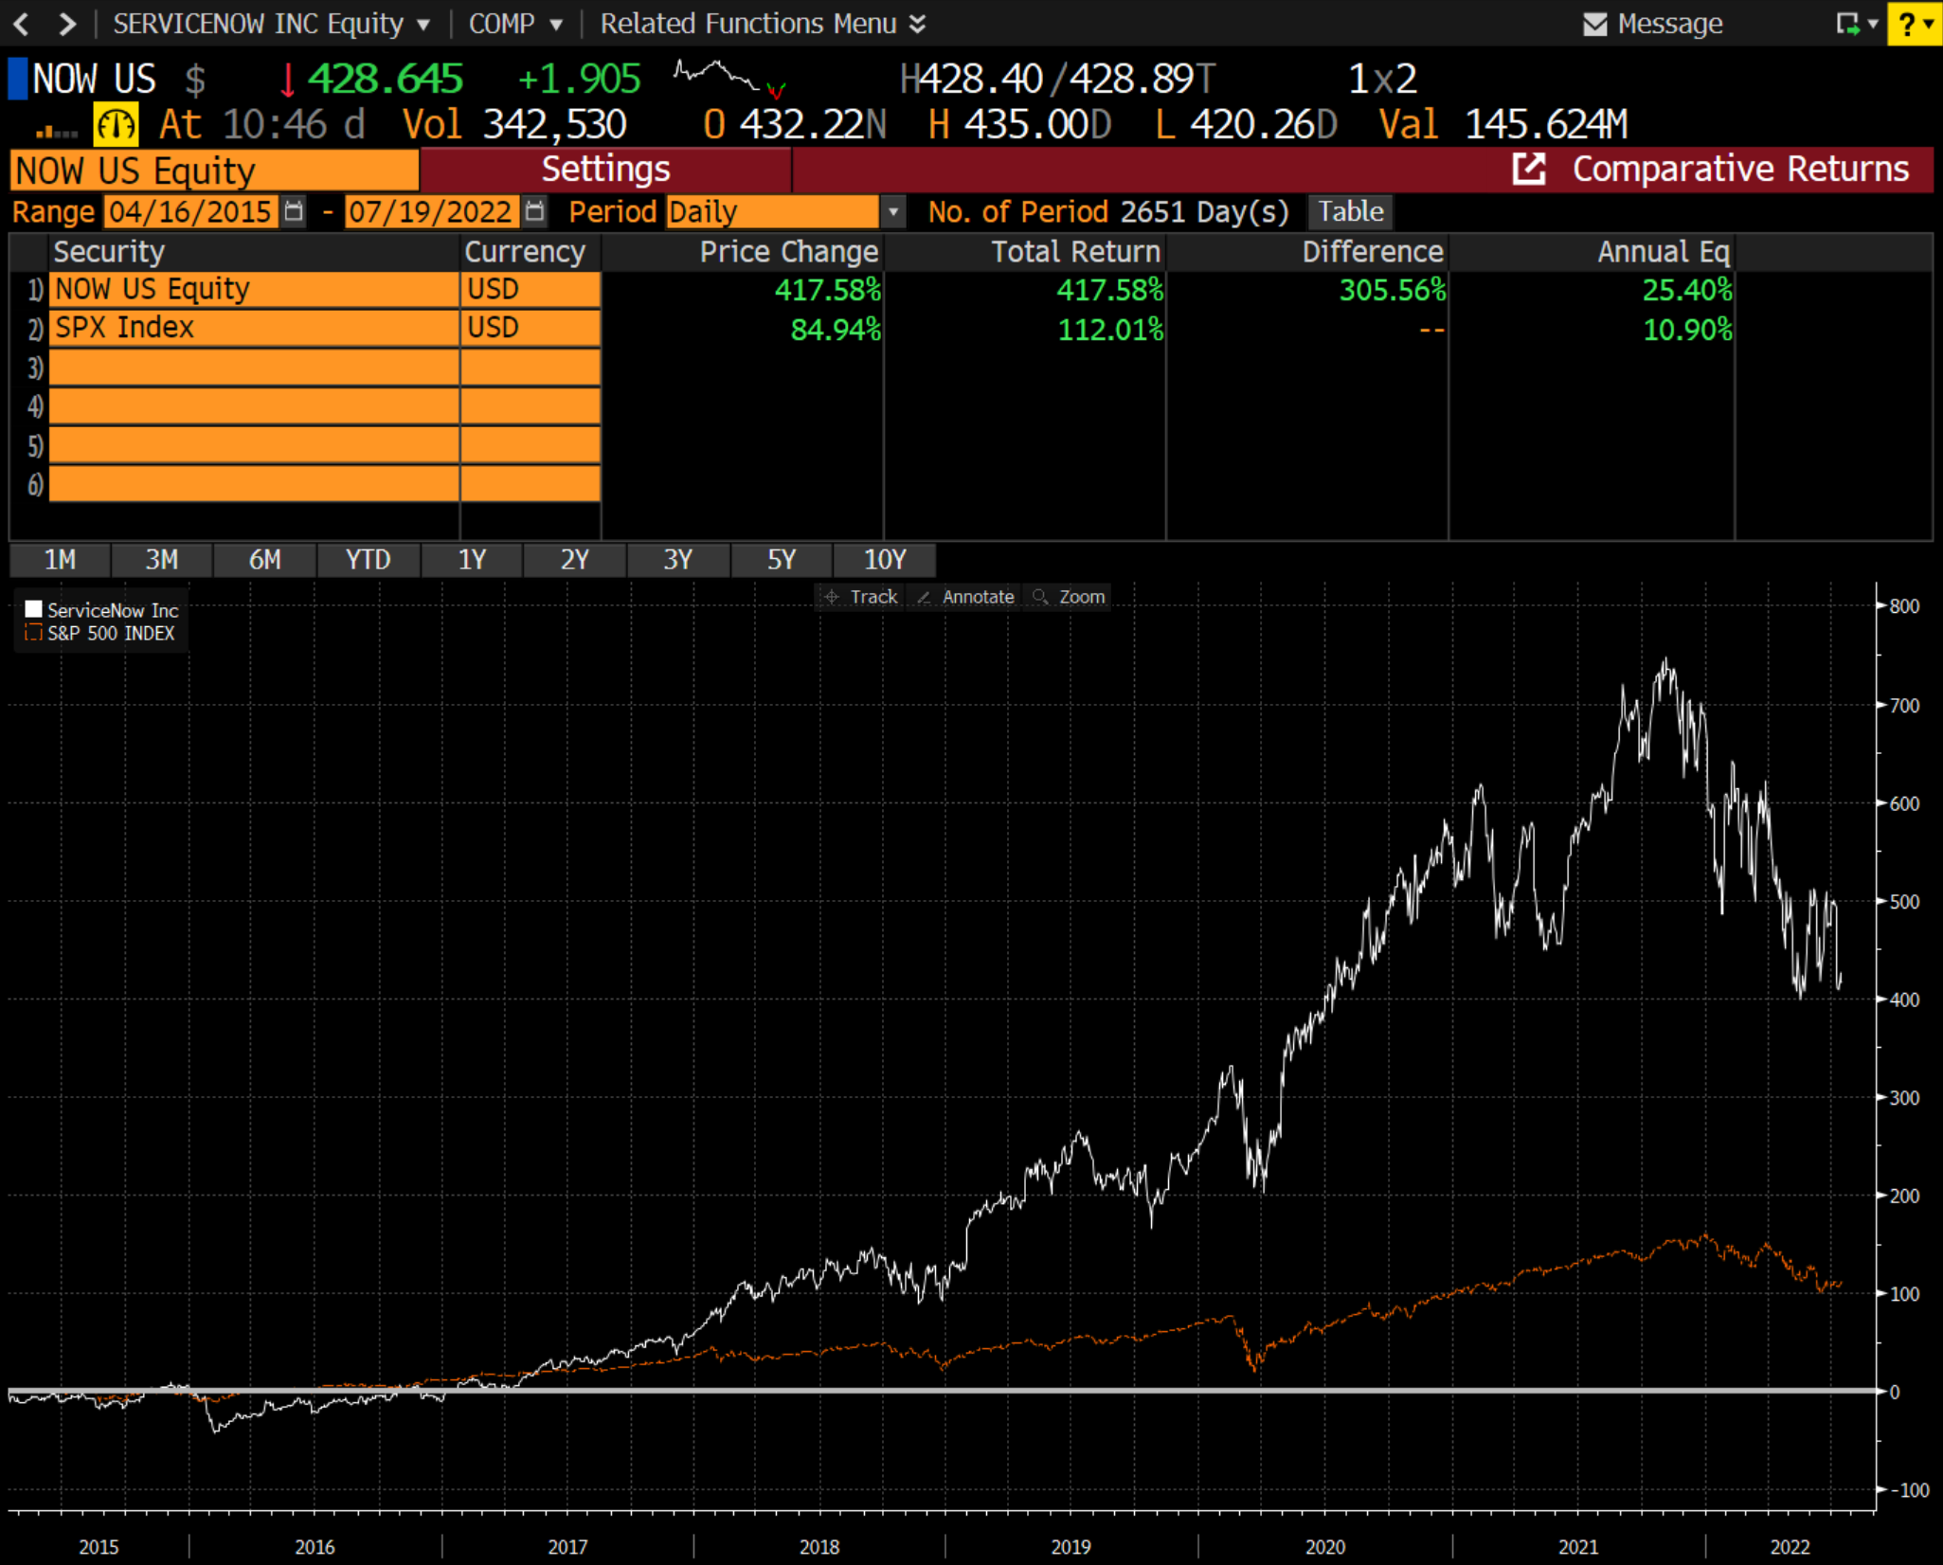Toggle the S&P 500 INDEX legend swatch

33,633
